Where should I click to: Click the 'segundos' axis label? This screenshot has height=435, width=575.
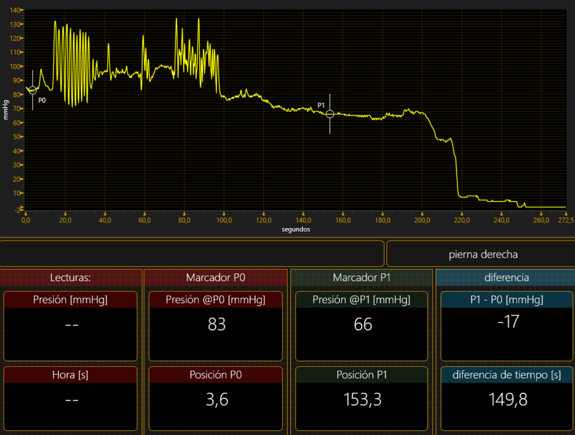coord(296,229)
